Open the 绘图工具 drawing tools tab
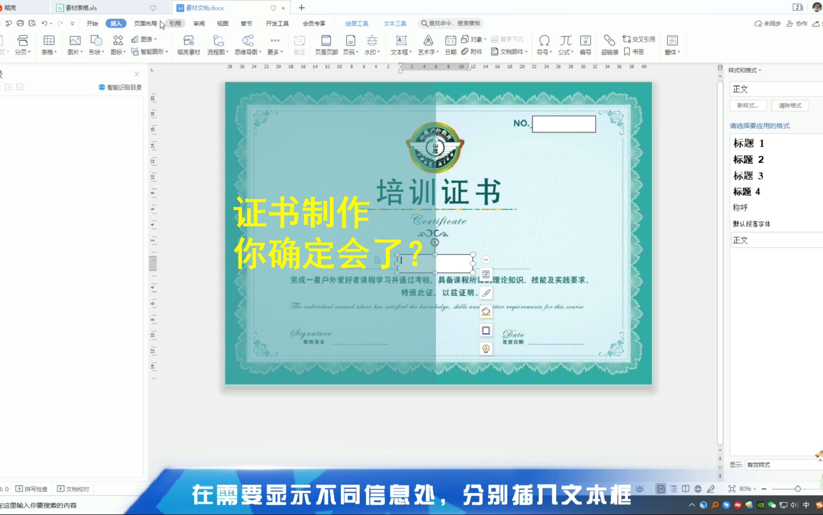This screenshot has height=515, width=823. [x=356, y=23]
